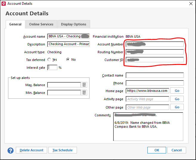Close the Account Details dialog

click(191, 4)
